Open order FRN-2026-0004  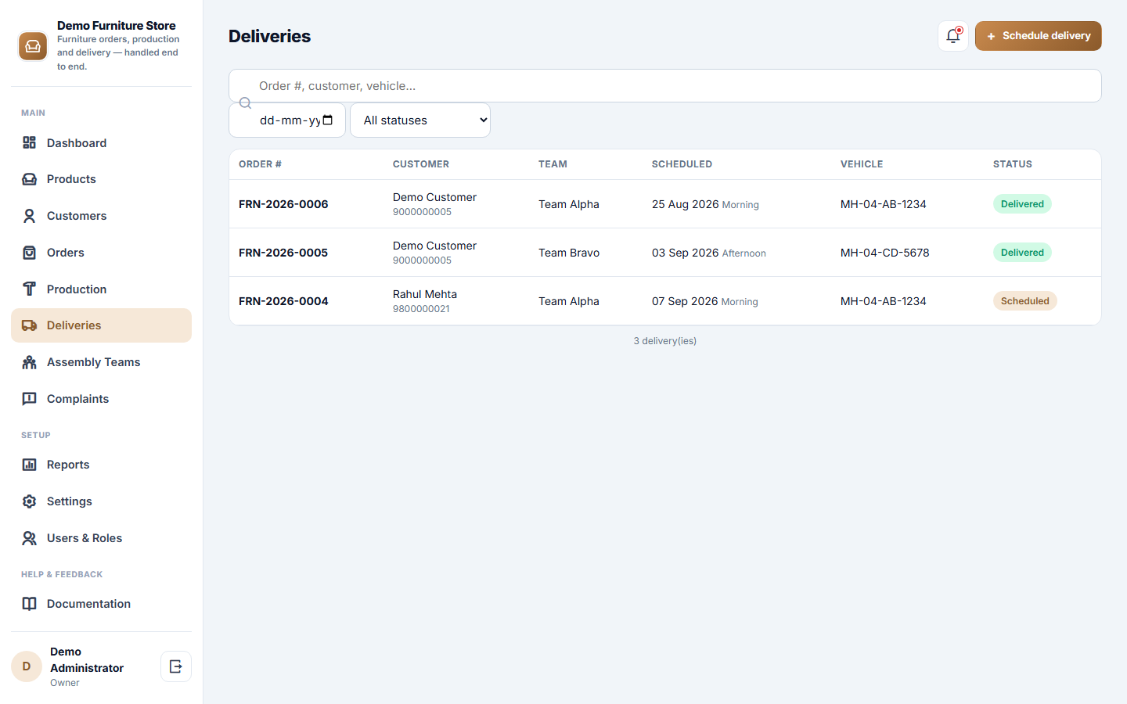click(283, 301)
